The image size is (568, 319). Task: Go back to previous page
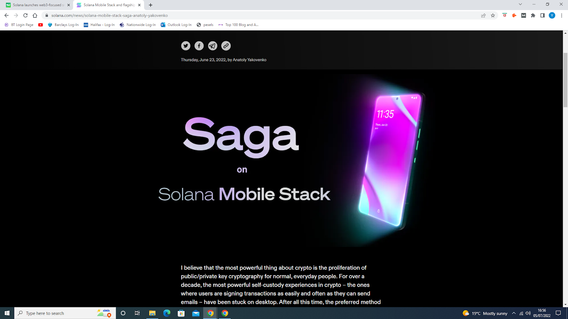pos(6,15)
